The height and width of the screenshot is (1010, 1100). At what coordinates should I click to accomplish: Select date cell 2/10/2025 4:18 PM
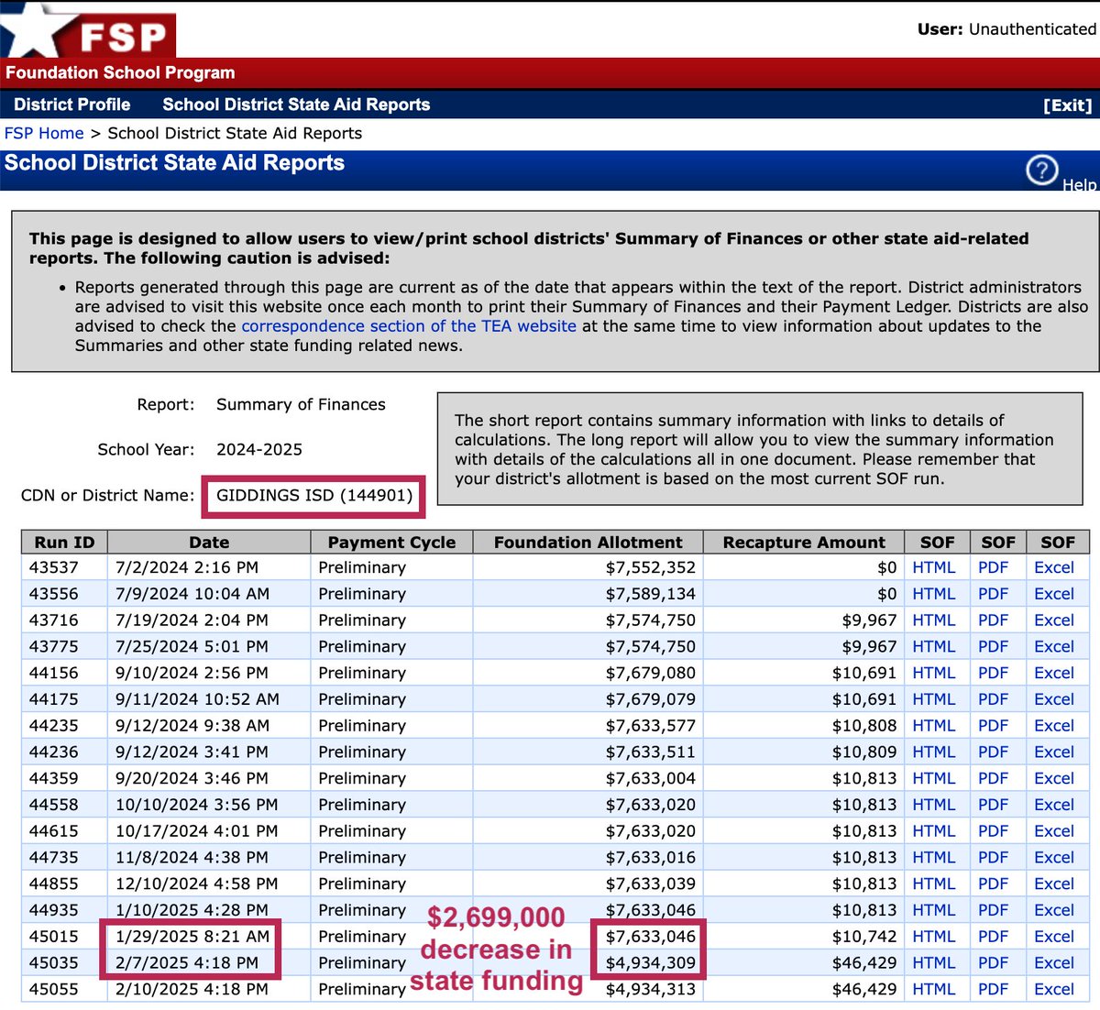(209, 989)
